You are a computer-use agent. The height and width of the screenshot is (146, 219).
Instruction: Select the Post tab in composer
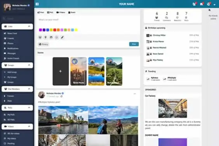[x=41, y=12]
